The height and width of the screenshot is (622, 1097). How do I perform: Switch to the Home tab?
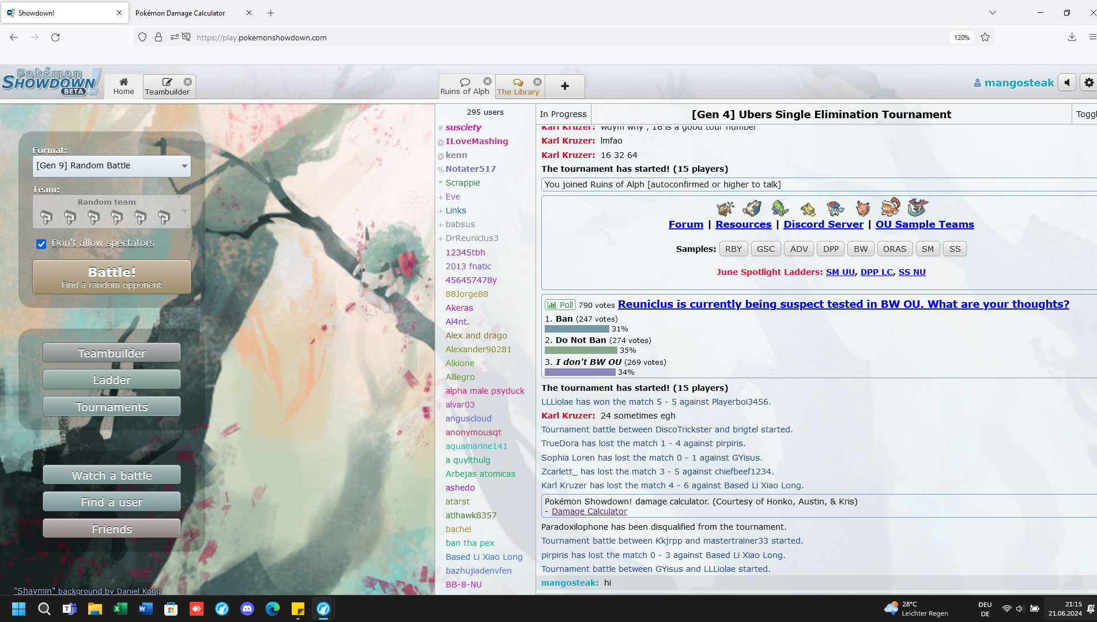tap(123, 86)
